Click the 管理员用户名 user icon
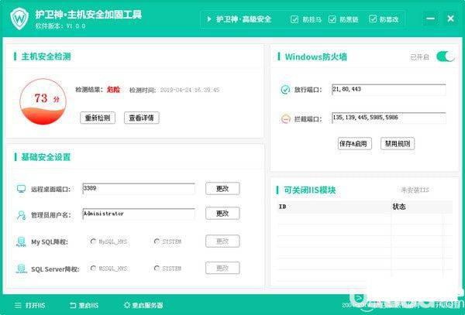This screenshot has width=465, height=315. tap(21, 215)
